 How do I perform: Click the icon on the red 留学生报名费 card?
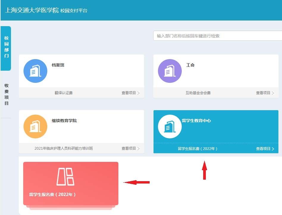click(x=65, y=176)
